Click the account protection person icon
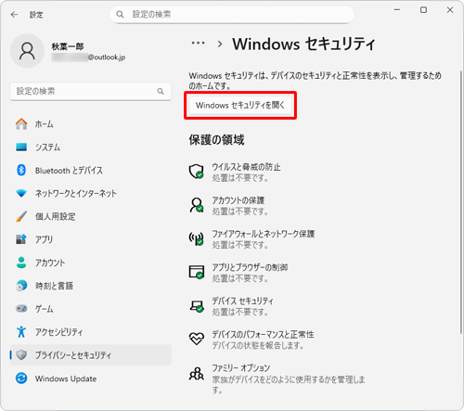Image resolution: width=464 pixels, height=411 pixels. 197,205
